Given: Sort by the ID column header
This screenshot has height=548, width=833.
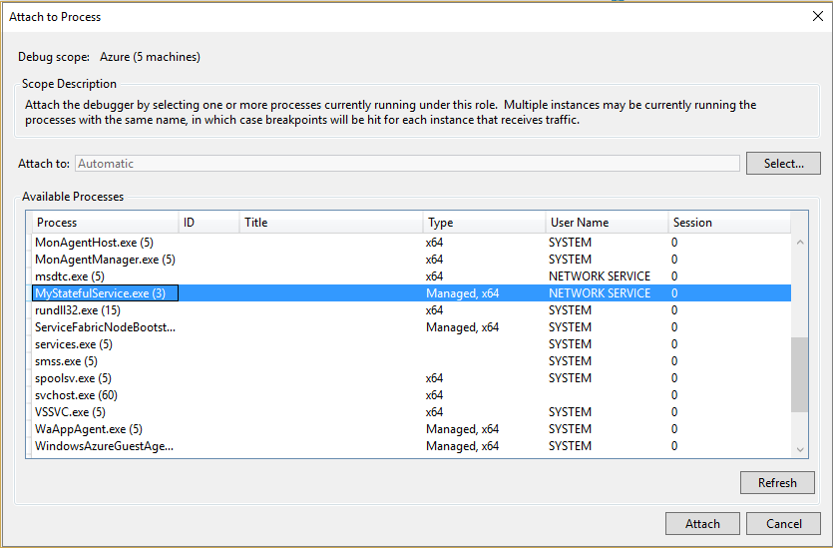Looking at the screenshot, I should click(x=208, y=223).
